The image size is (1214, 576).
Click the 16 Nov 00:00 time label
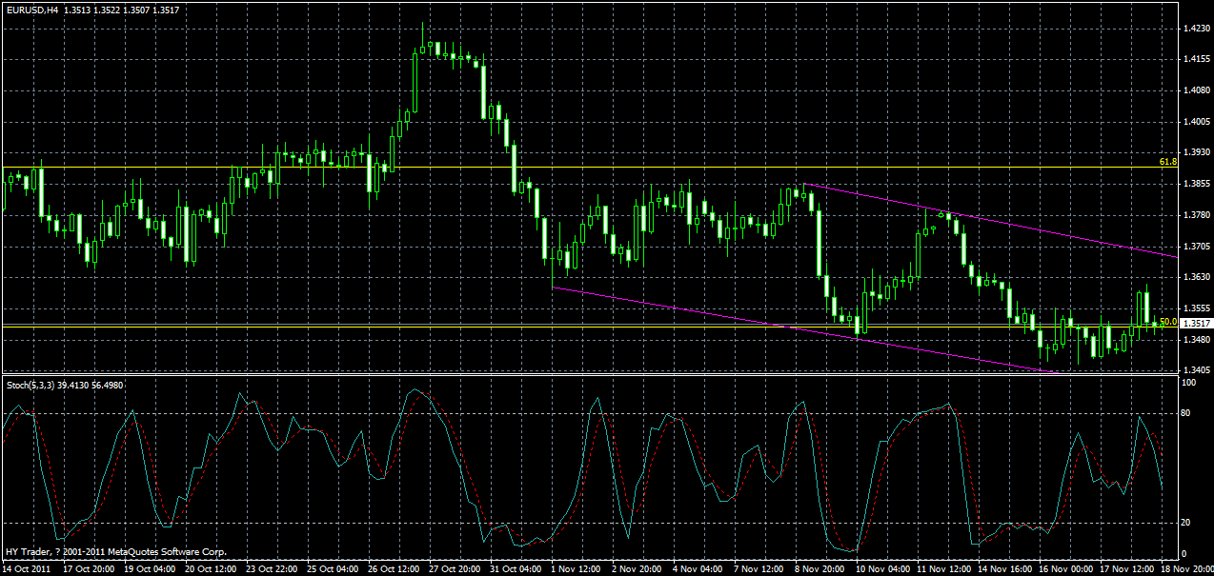pos(1065,569)
